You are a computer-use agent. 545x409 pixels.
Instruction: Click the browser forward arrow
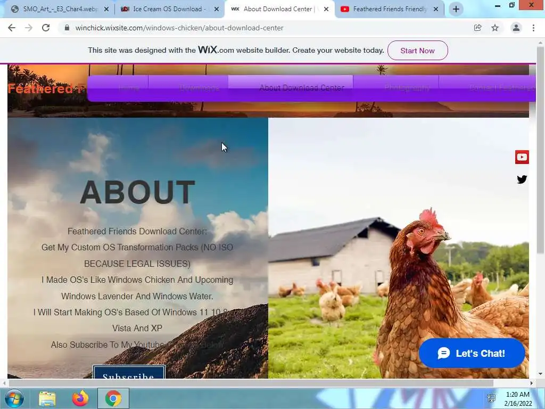[29, 28]
